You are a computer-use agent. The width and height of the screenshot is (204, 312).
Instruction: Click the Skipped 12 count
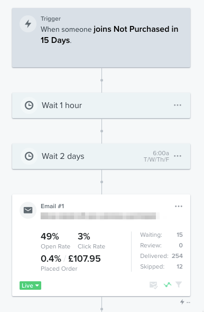point(180,266)
